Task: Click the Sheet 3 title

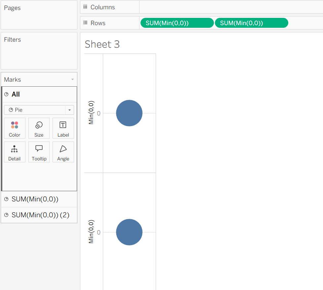Action: (102, 44)
